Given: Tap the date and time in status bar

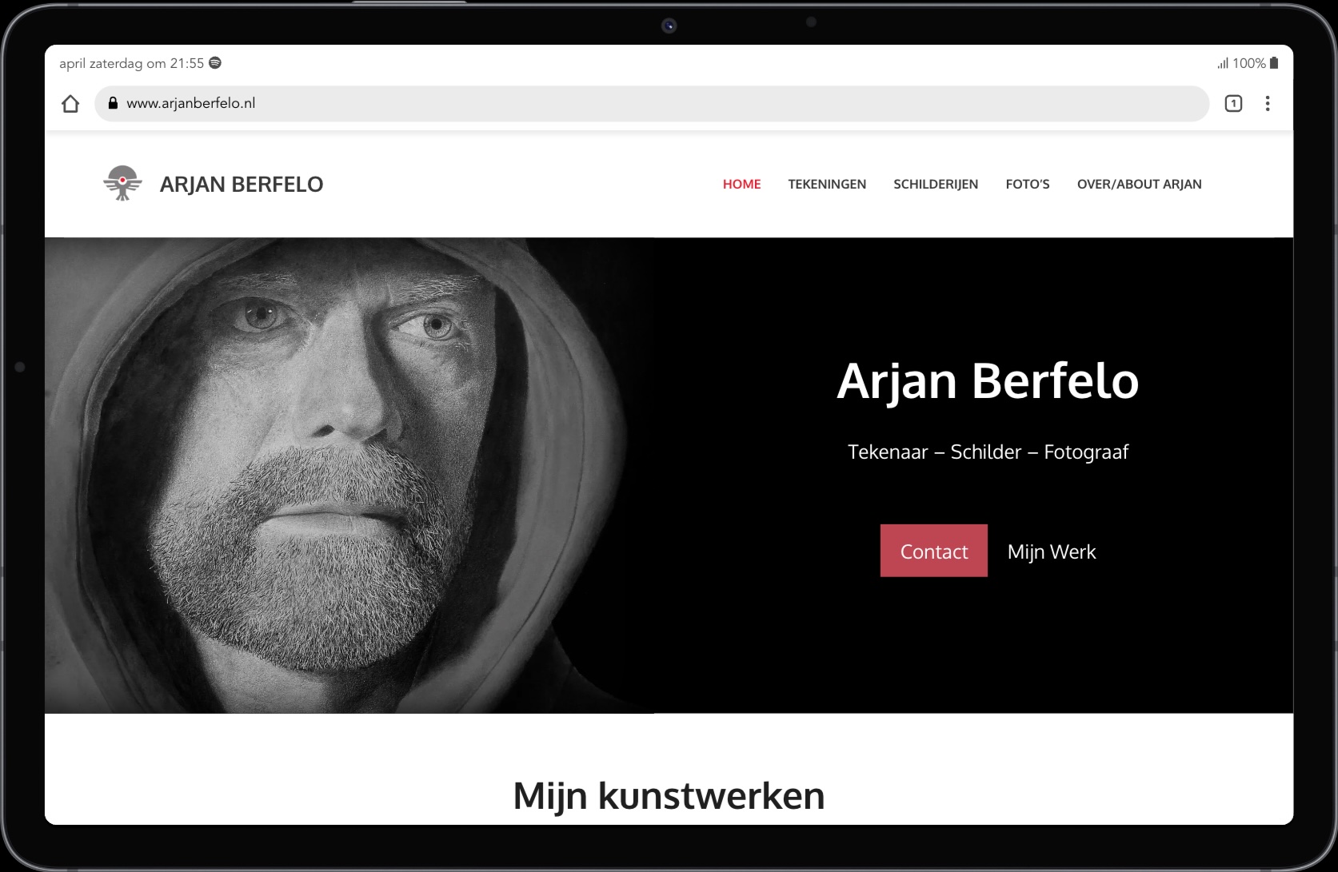Looking at the screenshot, I should [131, 63].
